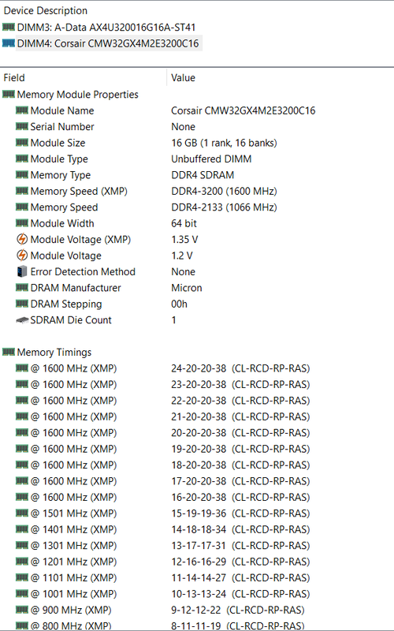Click icon of the 1101 MHz timing row

[22, 577]
